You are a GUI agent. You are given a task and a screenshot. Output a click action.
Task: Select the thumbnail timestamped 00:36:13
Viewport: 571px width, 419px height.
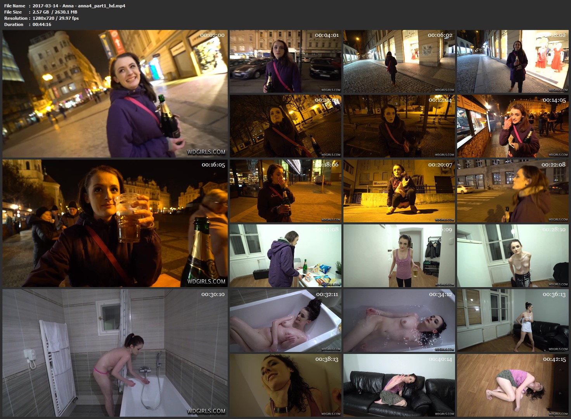(x=512, y=320)
